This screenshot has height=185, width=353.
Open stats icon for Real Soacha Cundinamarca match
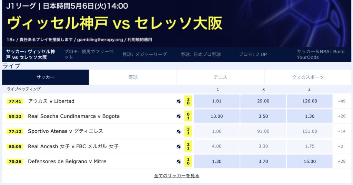coord(179,116)
